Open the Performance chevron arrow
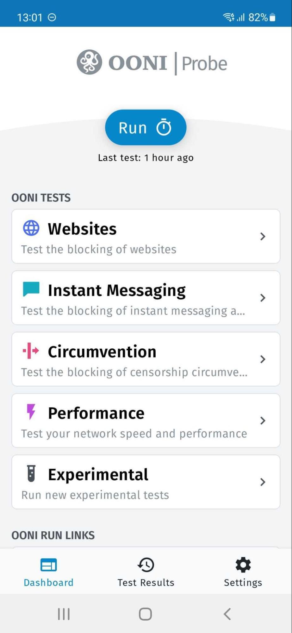Screen dimensions: 292x633 (x=263, y=421)
